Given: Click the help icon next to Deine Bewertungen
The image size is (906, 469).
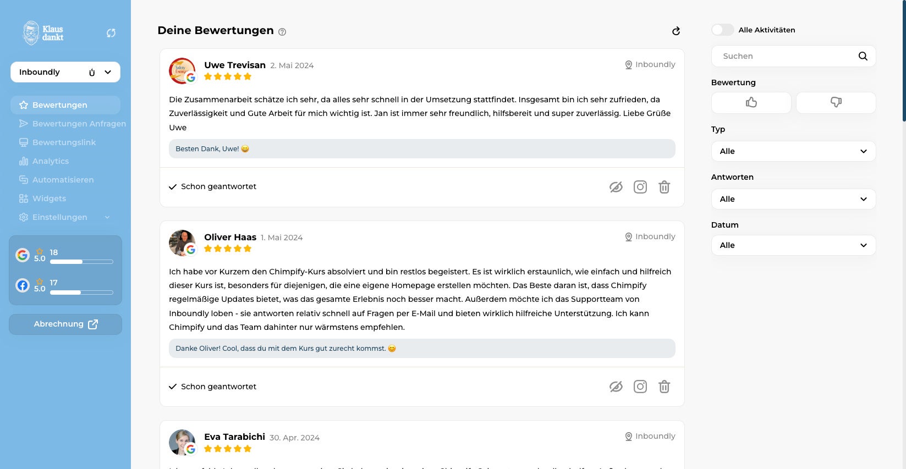Looking at the screenshot, I should [x=282, y=32].
